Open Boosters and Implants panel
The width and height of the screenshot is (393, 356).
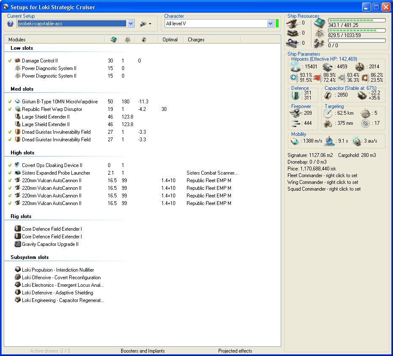143,351
